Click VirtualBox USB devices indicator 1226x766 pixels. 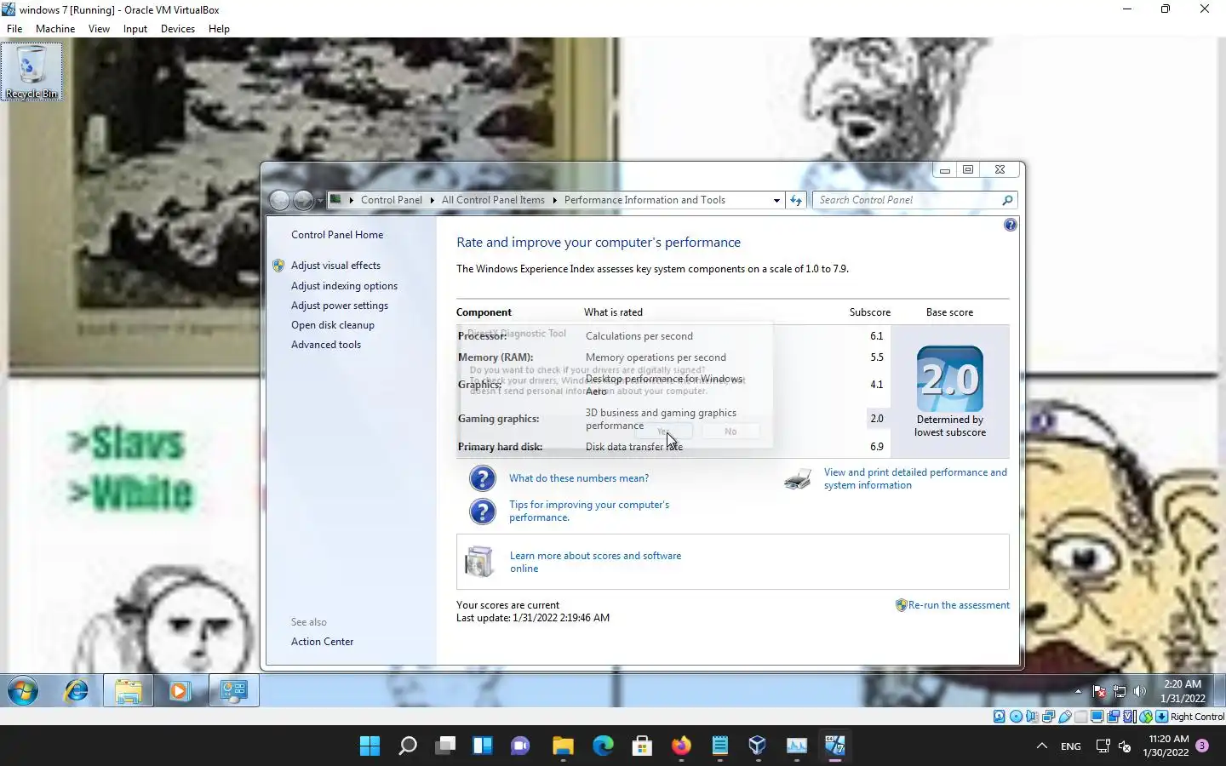1064,717
